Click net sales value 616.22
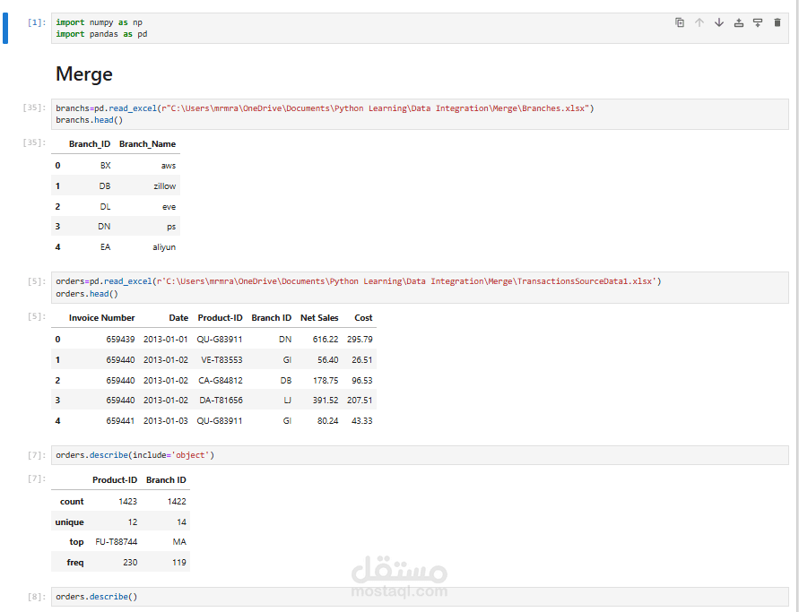 (326, 339)
